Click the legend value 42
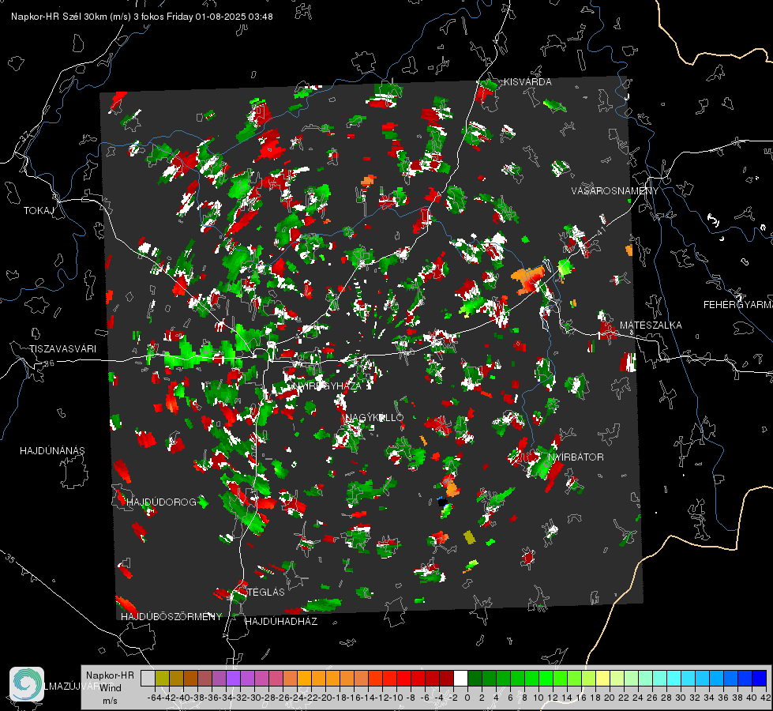 765,698
